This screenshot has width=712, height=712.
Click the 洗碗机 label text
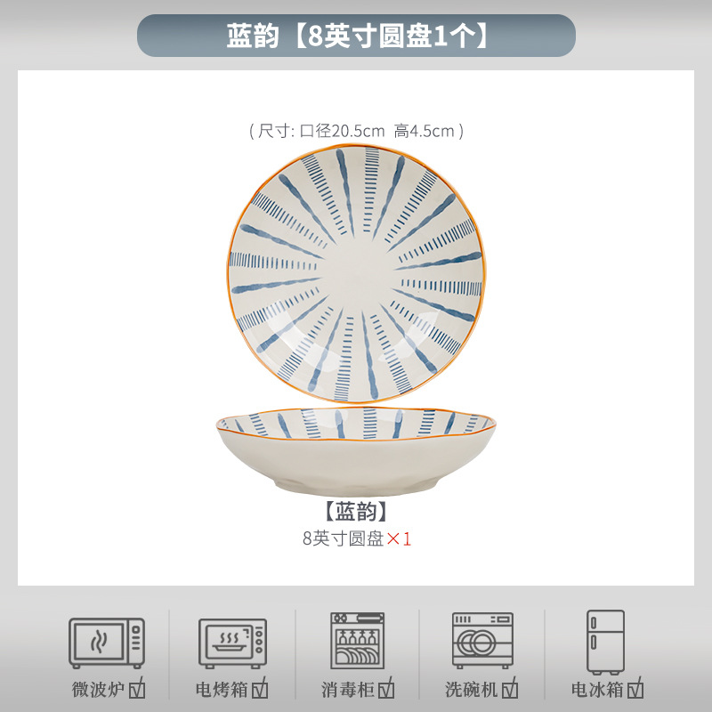[x=472, y=689]
